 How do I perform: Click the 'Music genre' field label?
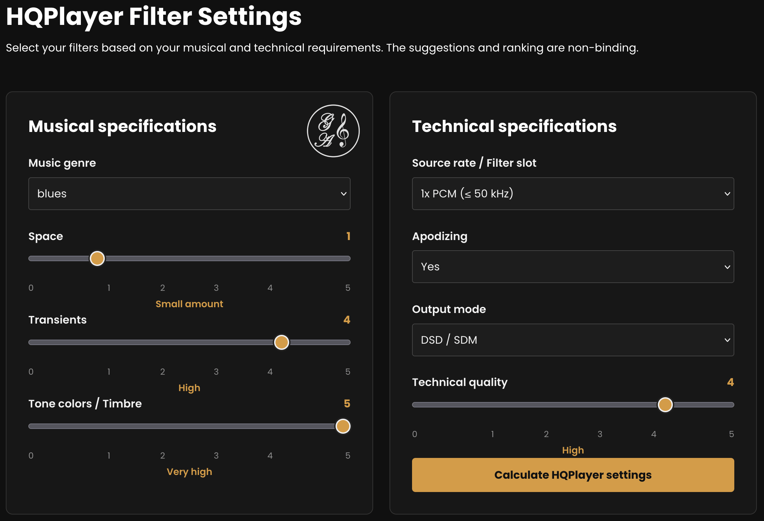[62, 163]
